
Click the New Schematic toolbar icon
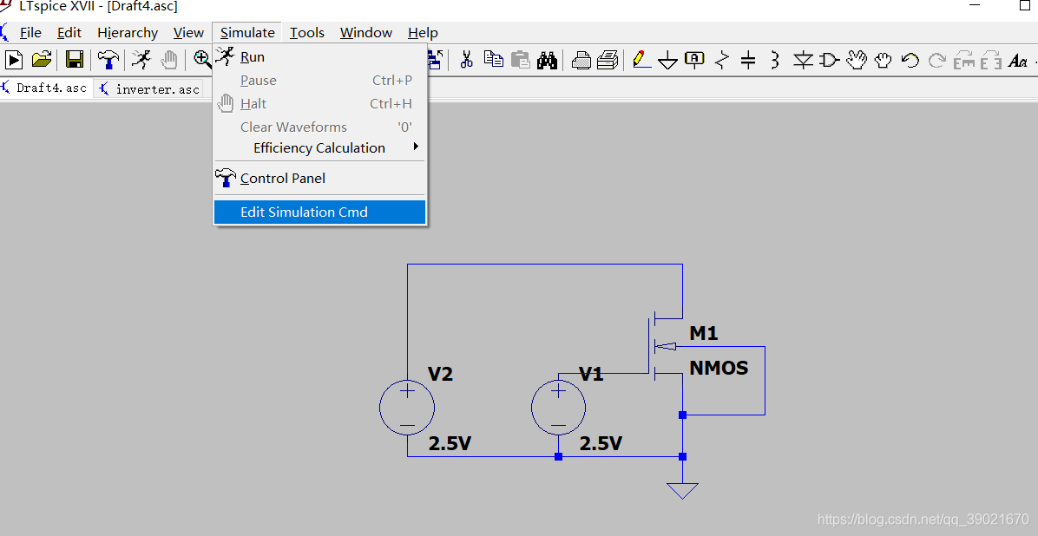(14, 60)
